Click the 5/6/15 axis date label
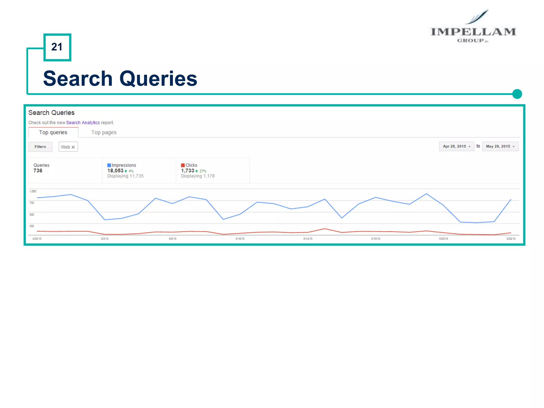This screenshot has width=544, height=408. [x=173, y=239]
